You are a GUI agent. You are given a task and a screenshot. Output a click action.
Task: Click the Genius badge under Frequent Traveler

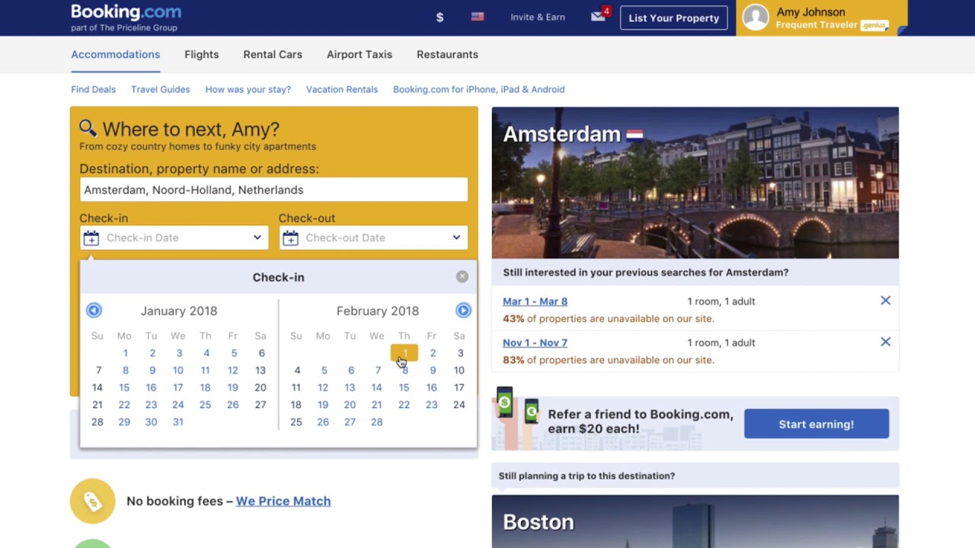click(x=874, y=25)
